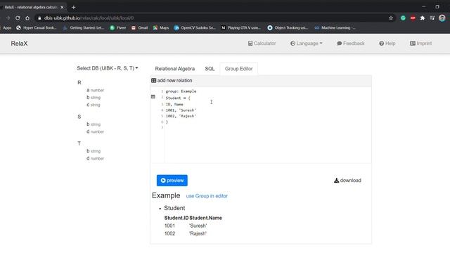Image resolution: width=450 pixels, height=253 pixels.
Task: Click add new relation button
Action: 172,81
